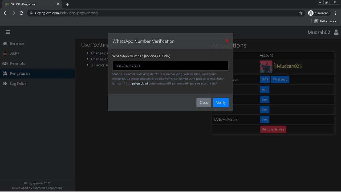Open the 'petunjuk ini' help link
The image size is (341, 192).
(x=140, y=83)
